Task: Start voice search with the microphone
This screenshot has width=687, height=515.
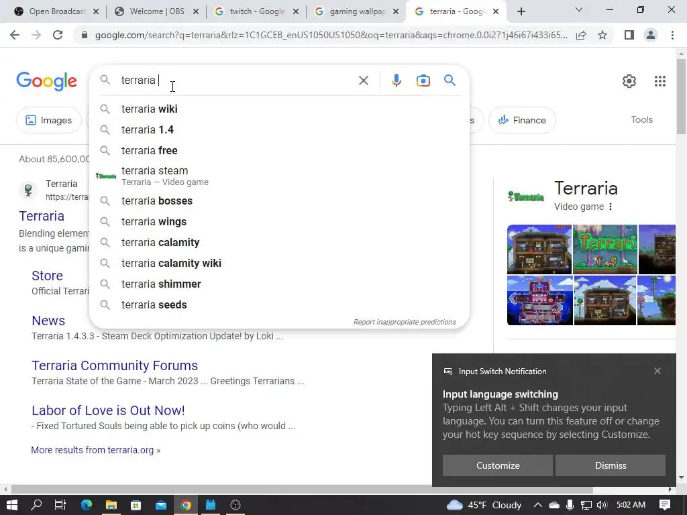Action: pyautogui.click(x=396, y=80)
